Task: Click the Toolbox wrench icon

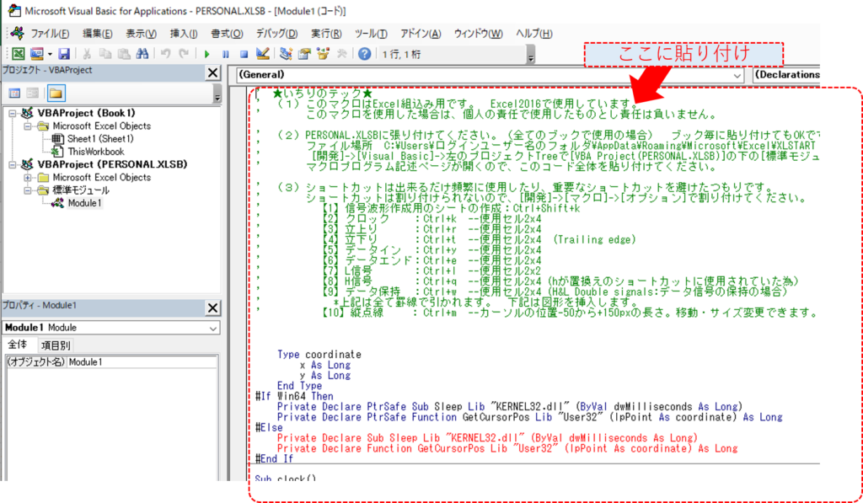Action: click(341, 53)
